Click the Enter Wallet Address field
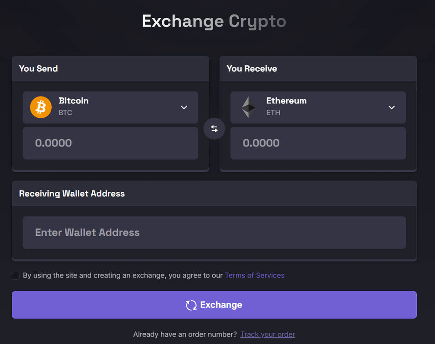 pyautogui.click(x=214, y=233)
